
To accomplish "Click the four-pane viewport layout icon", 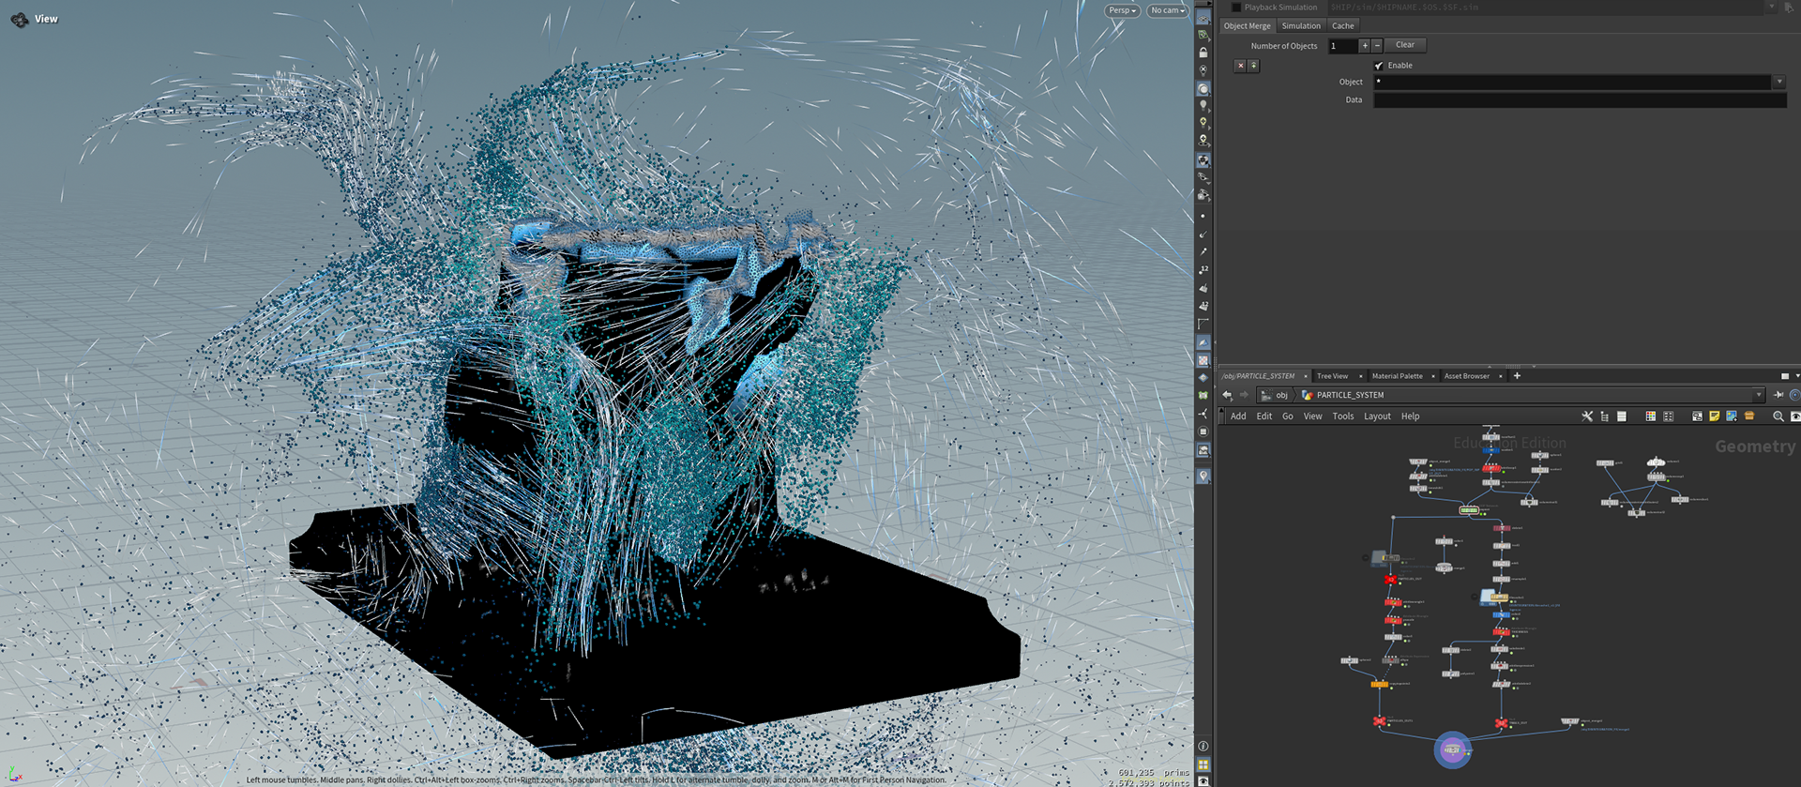I will click(x=1203, y=764).
